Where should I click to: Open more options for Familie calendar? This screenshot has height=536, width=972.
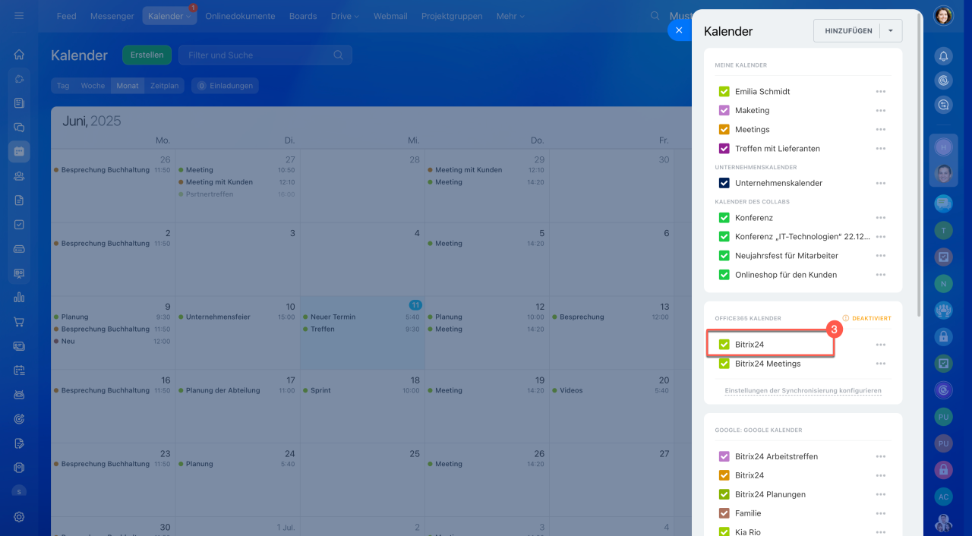point(880,513)
